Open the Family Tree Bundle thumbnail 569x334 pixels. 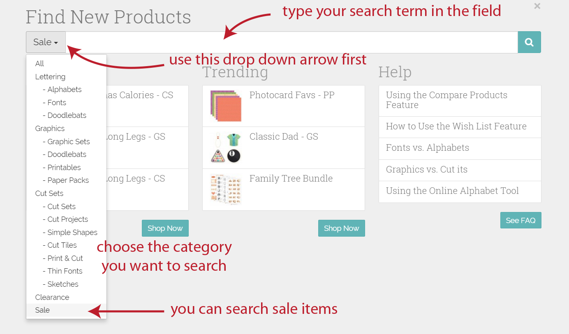226,189
